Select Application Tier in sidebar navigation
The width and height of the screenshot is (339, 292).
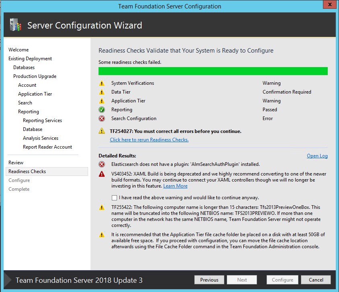click(x=35, y=94)
